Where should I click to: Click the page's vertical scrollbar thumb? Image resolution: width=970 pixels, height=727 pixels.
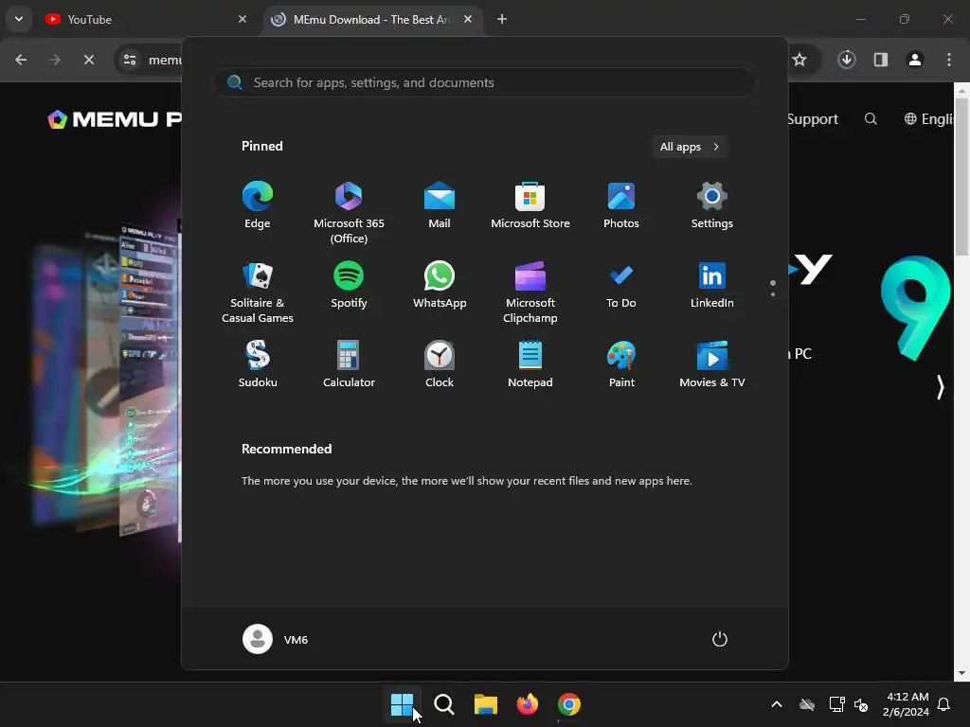coord(961,176)
